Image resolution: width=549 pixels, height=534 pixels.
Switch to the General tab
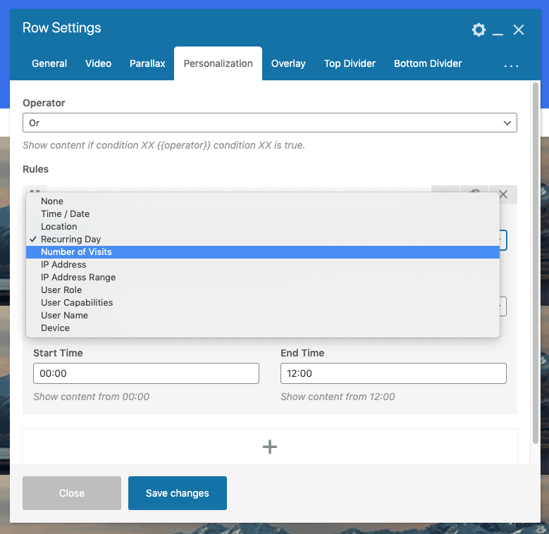click(x=49, y=63)
